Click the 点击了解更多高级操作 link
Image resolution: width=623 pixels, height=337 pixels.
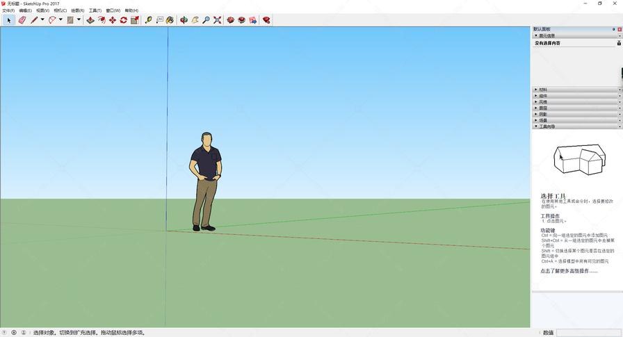tap(569, 271)
